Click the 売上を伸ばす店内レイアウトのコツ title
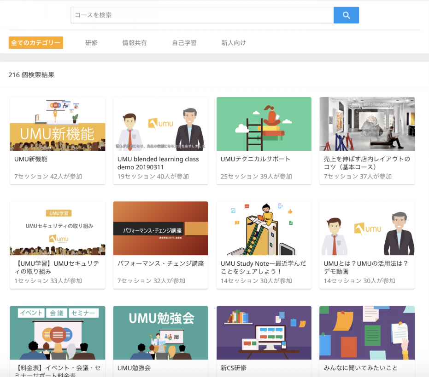The height and width of the screenshot is (377, 429). click(x=367, y=163)
